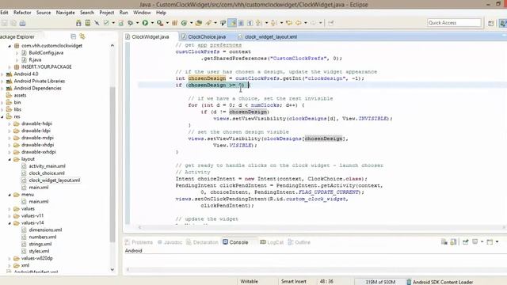This screenshot has width=507, height=285.
Task: Collapse the values-v14 folder
Action: point(10,223)
